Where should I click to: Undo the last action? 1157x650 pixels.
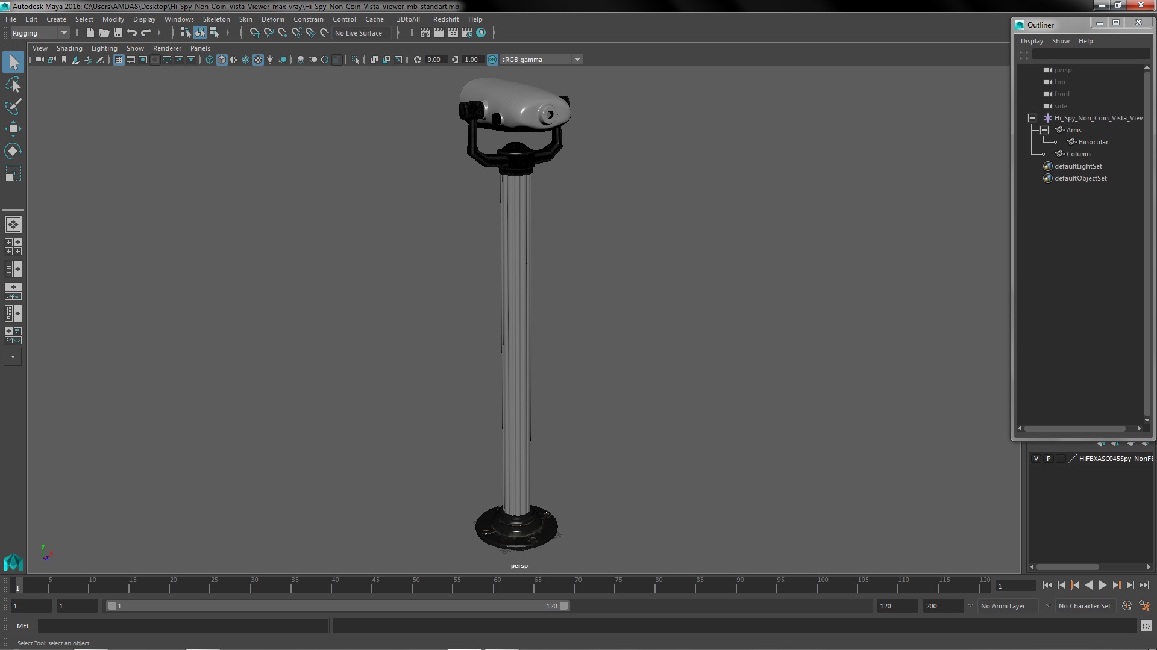tap(132, 33)
